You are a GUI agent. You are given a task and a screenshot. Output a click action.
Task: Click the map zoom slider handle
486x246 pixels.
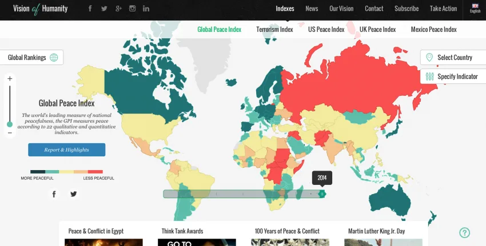(x=10, y=124)
